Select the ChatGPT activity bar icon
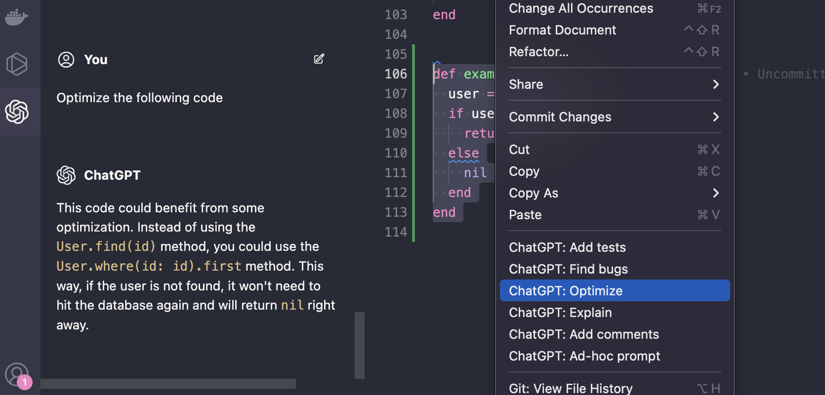Screen dimensions: 825x395 tap(17, 111)
